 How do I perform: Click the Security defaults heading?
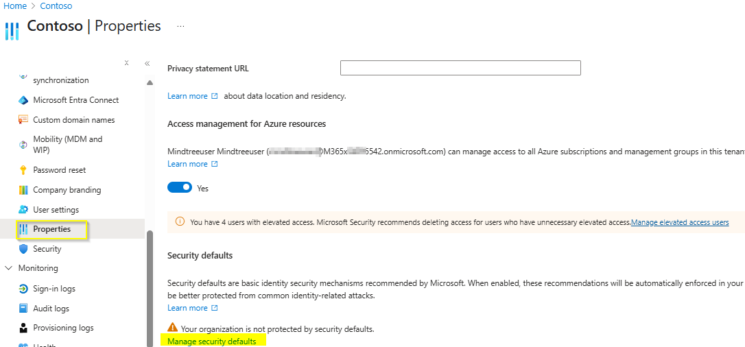200,255
